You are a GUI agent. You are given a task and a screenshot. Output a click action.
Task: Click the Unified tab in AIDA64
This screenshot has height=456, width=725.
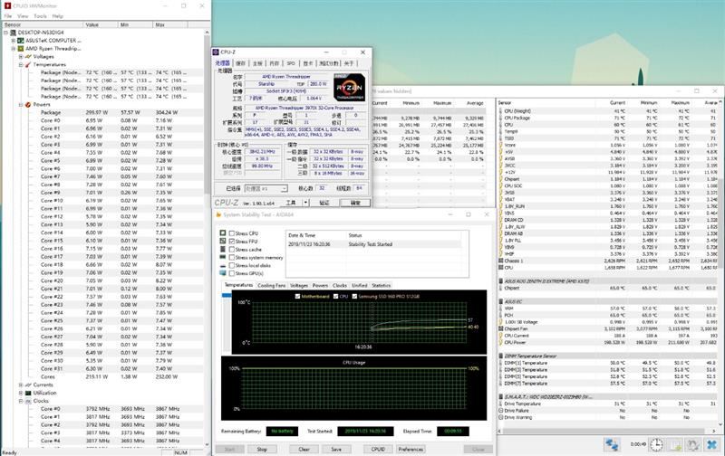(359, 286)
